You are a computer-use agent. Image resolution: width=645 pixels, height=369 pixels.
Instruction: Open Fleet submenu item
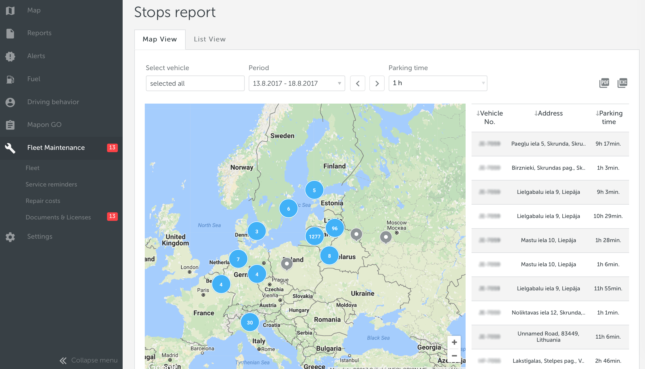point(32,168)
